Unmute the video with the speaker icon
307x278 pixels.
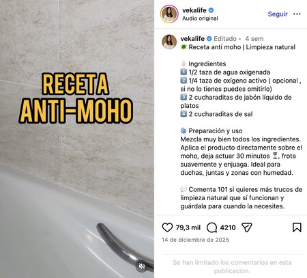click(142, 266)
